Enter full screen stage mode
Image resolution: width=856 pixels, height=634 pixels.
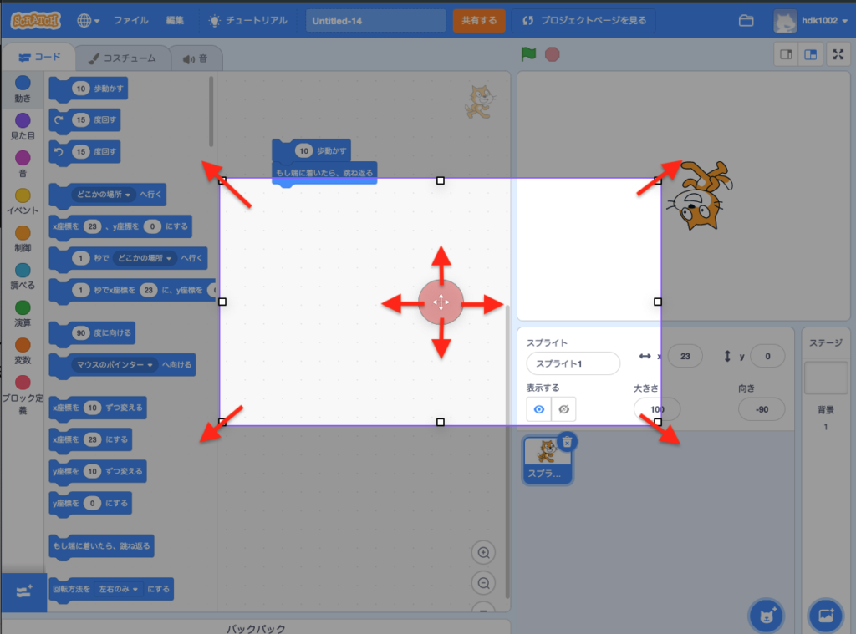pos(838,54)
